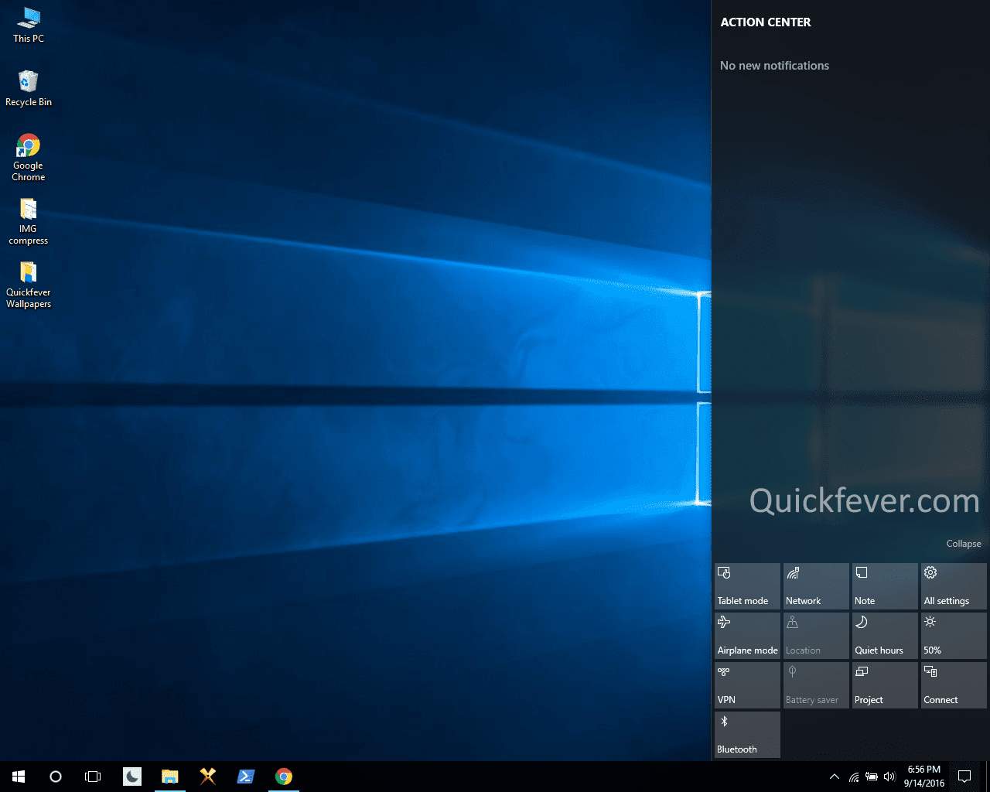Open the IMG compress folder
Screen dimensions: 990x792
coord(29,221)
